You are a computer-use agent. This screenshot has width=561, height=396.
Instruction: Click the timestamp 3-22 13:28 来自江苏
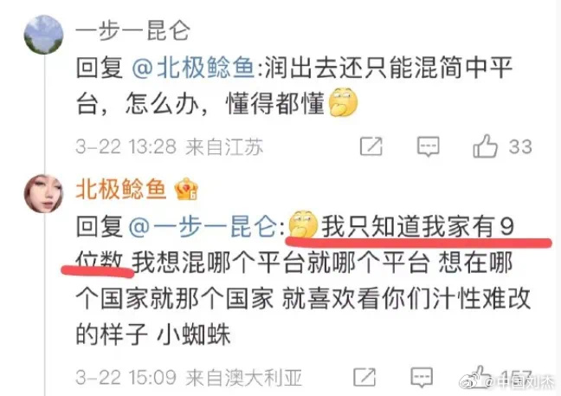click(x=170, y=146)
